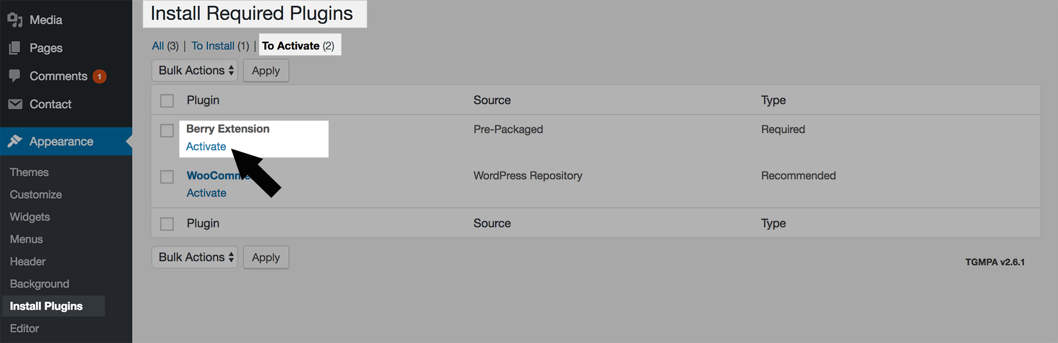Screen dimensions: 1058x343
Task: Open Install Plugins submenu item
Action: click(x=46, y=306)
